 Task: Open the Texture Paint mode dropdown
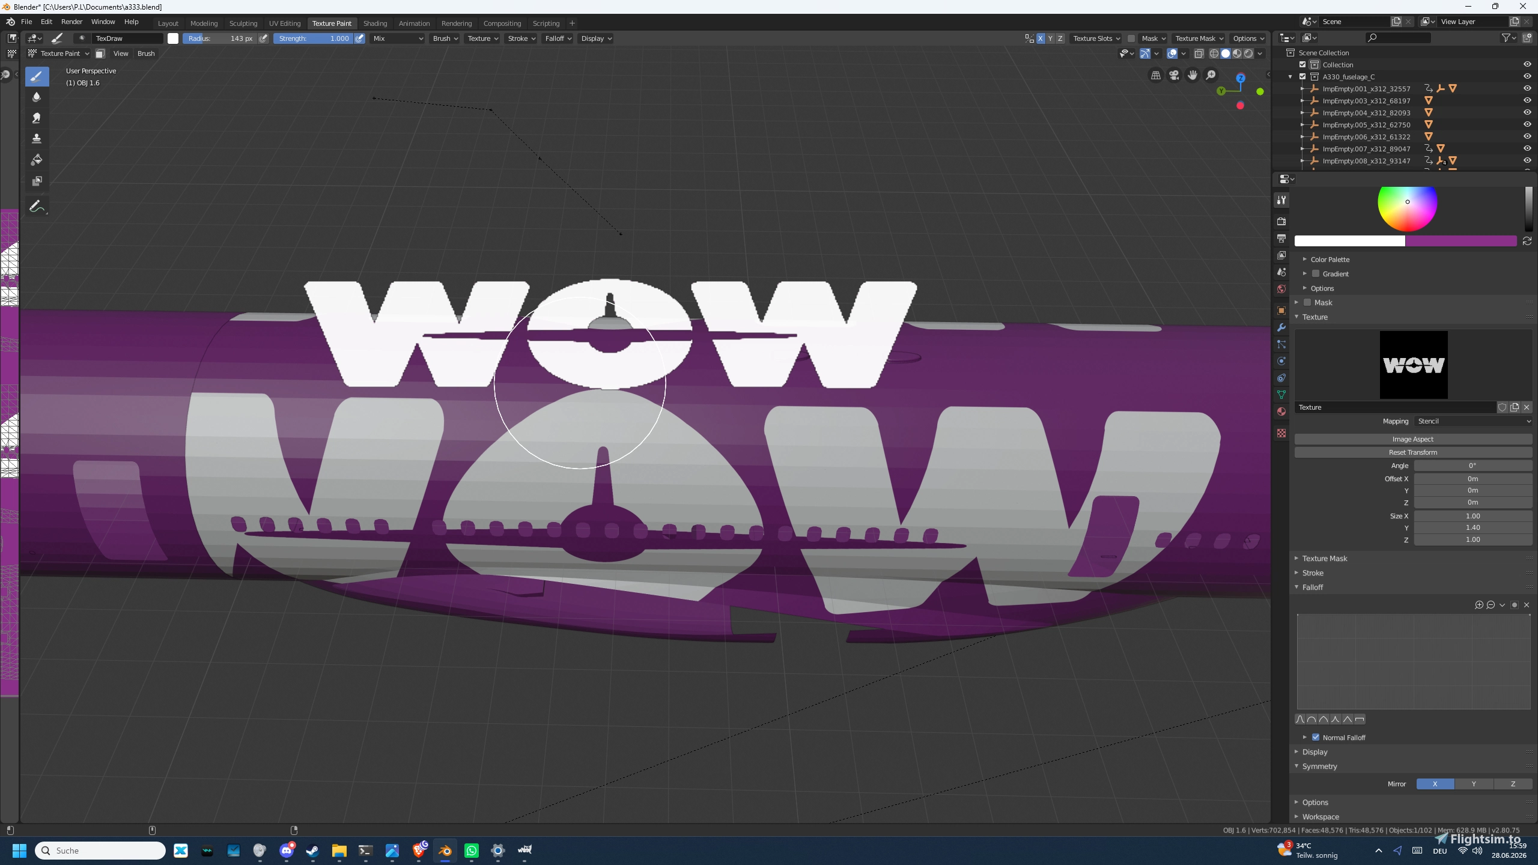coord(59,53)
